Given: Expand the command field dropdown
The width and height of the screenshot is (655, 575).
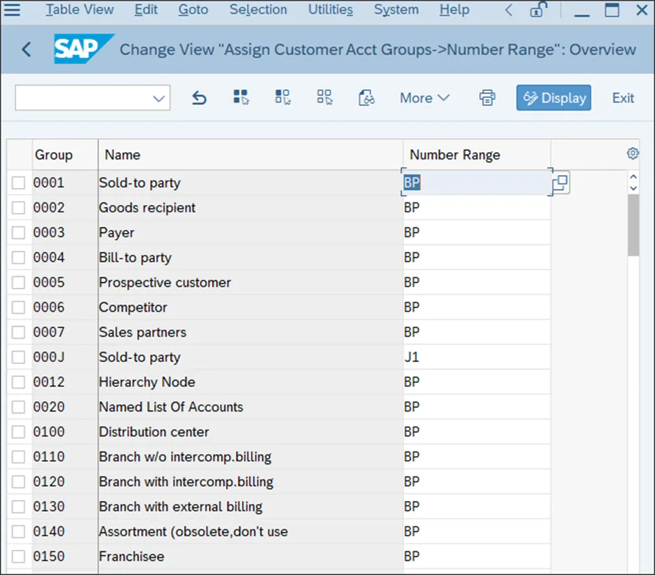Looking at the screenshot, I should coord(159,98).
